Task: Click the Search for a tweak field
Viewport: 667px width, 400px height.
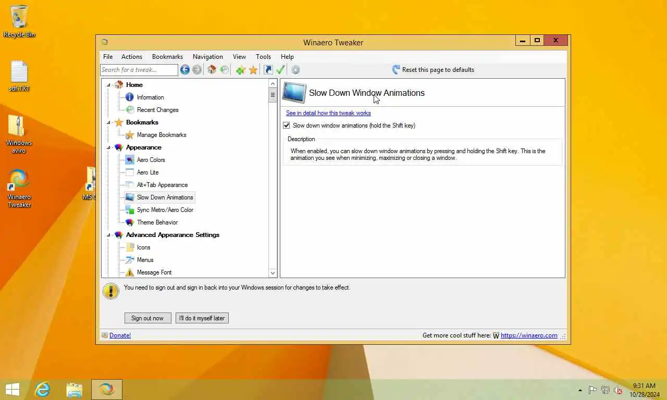Action: click(139, 70)
